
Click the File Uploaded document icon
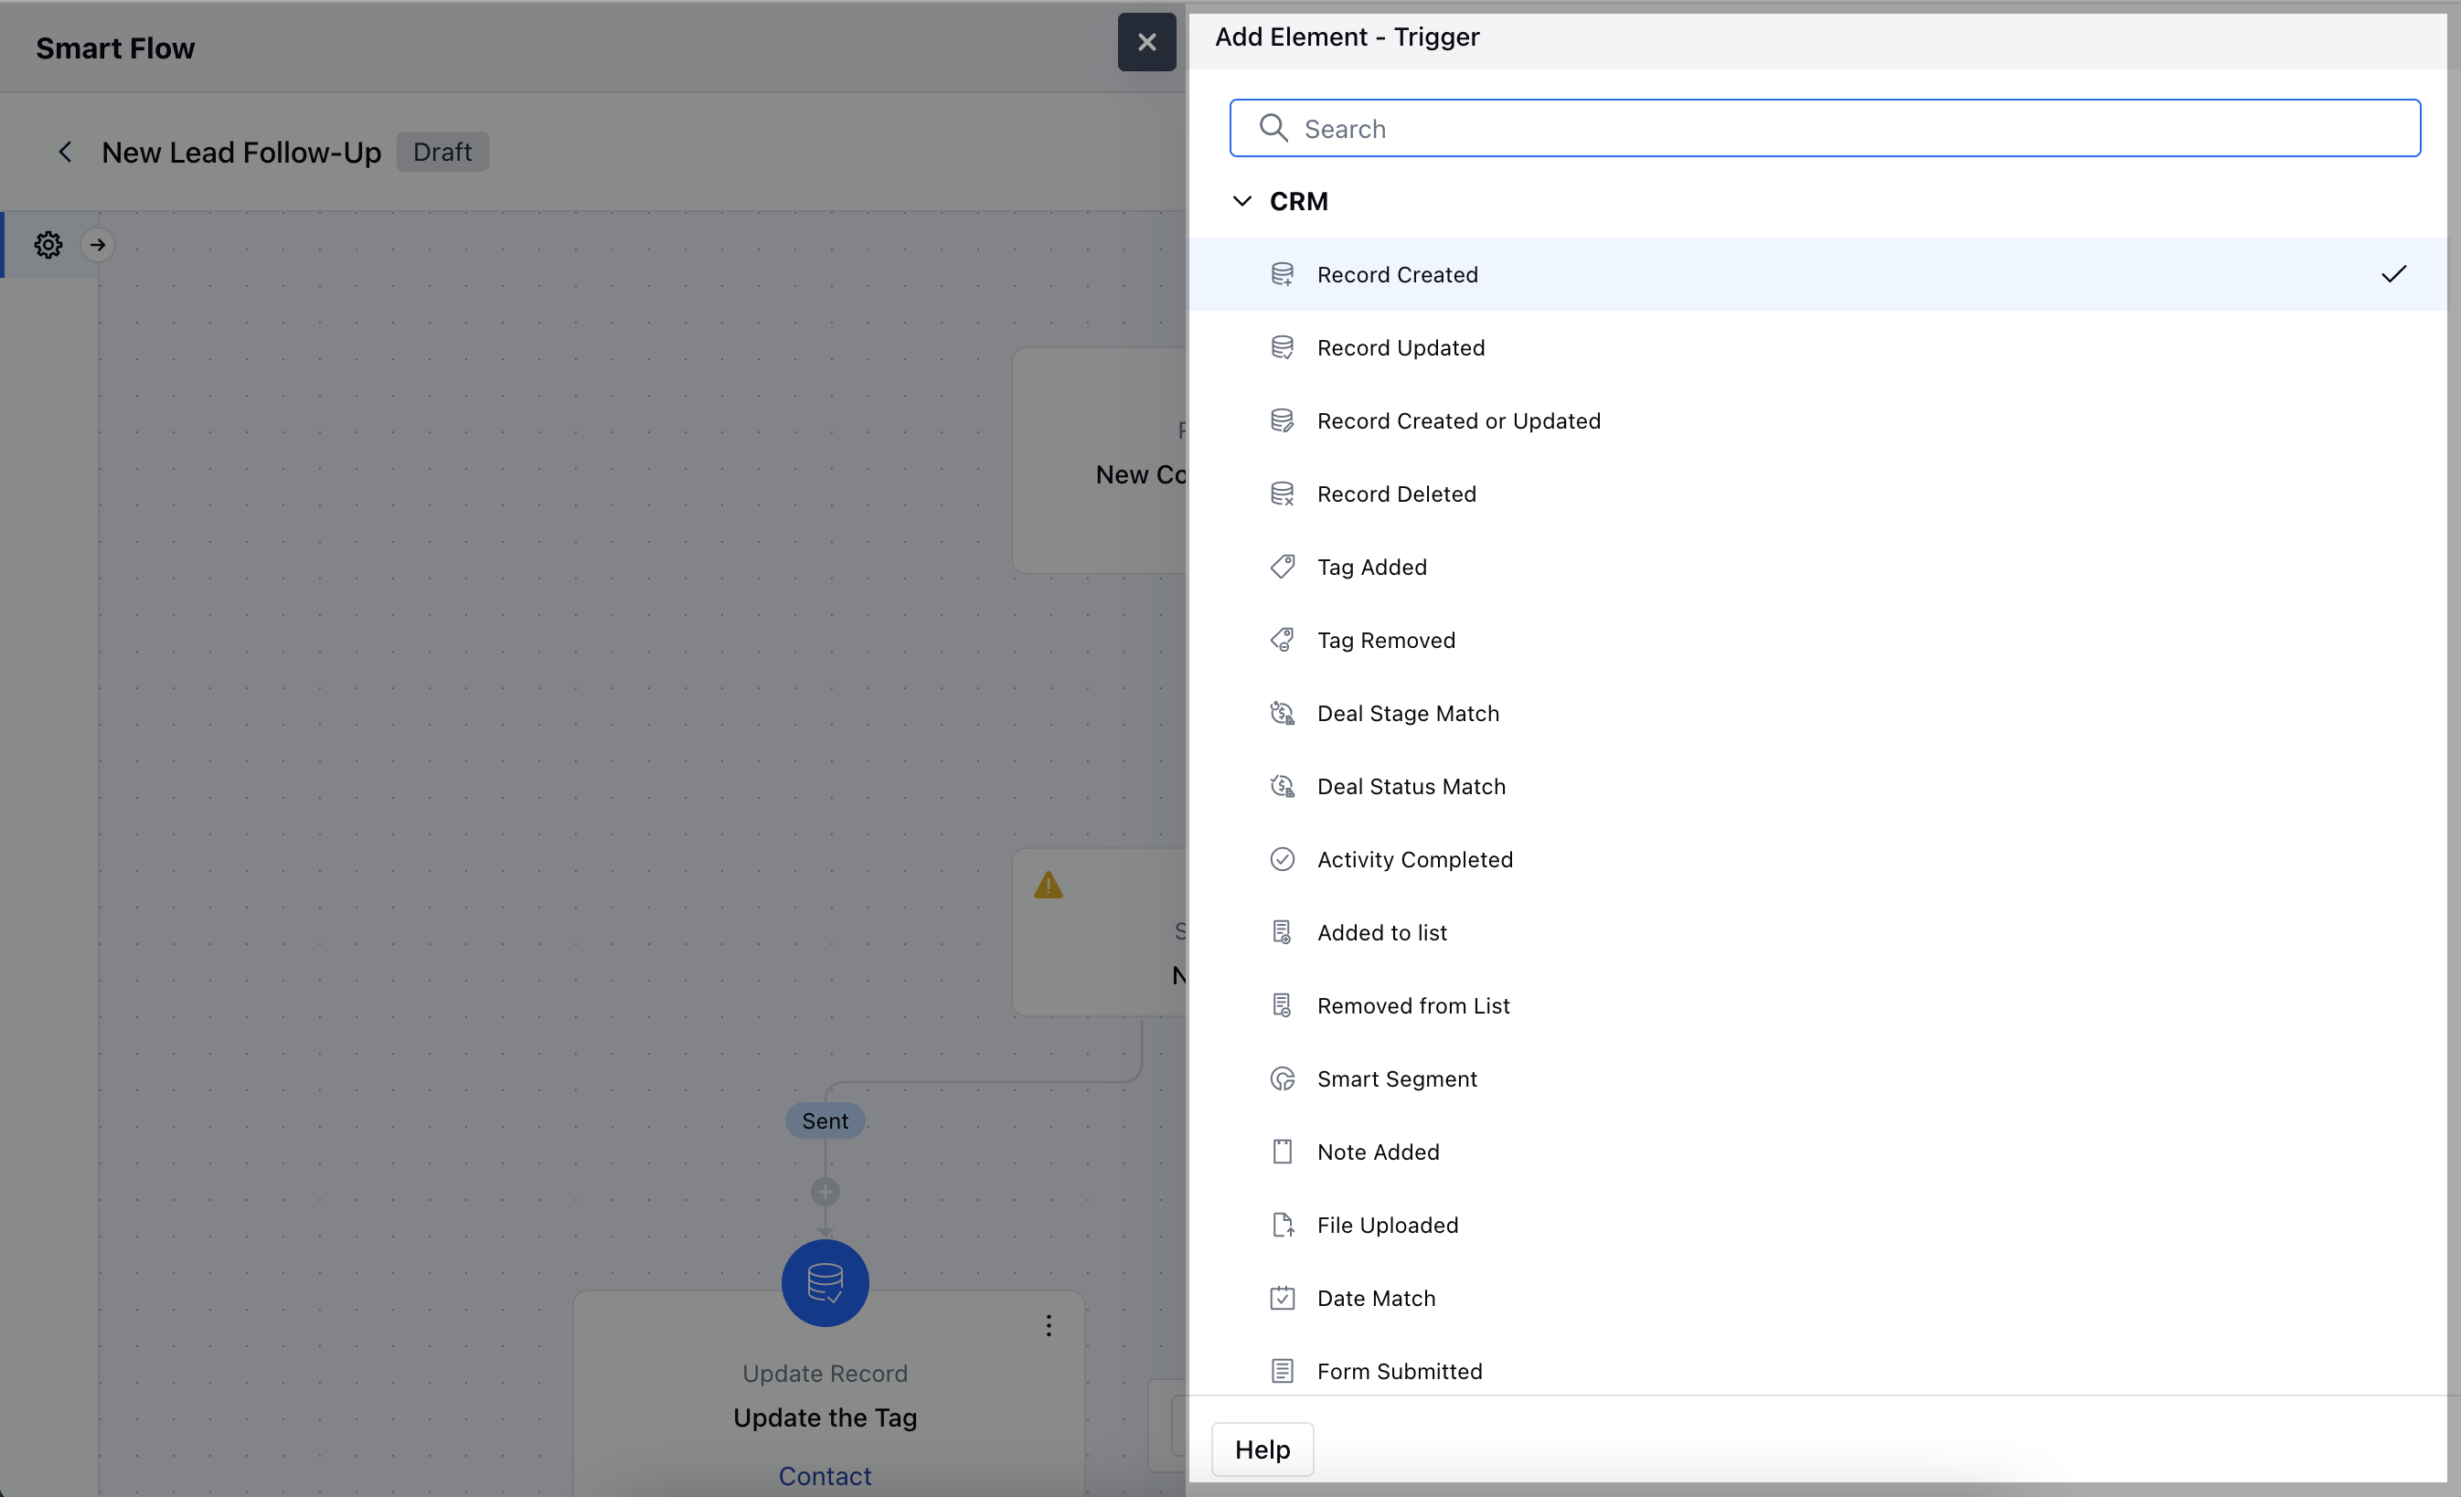click(1283, 1225)
